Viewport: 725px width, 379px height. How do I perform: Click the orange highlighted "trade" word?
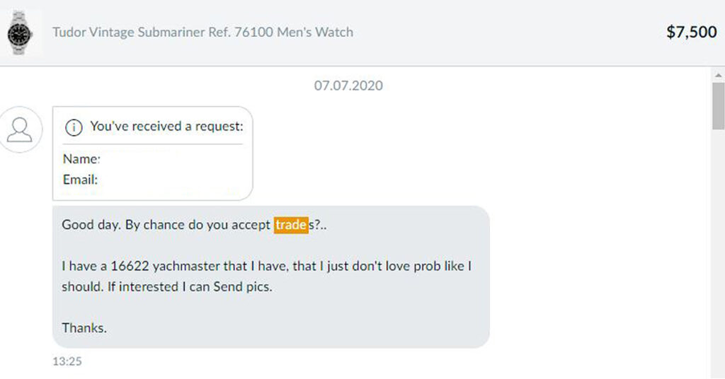point(291,225)
